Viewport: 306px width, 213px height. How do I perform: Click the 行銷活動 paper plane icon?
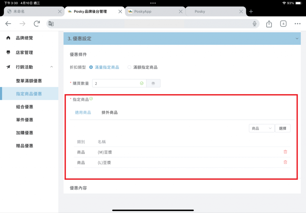(8, 67)
